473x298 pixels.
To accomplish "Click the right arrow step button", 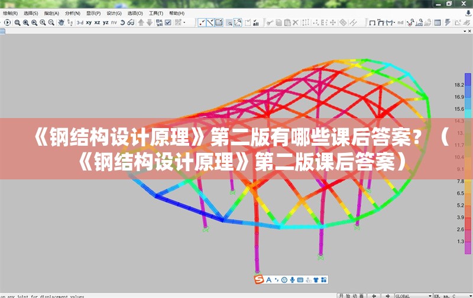I will click(x=388, y=296).
